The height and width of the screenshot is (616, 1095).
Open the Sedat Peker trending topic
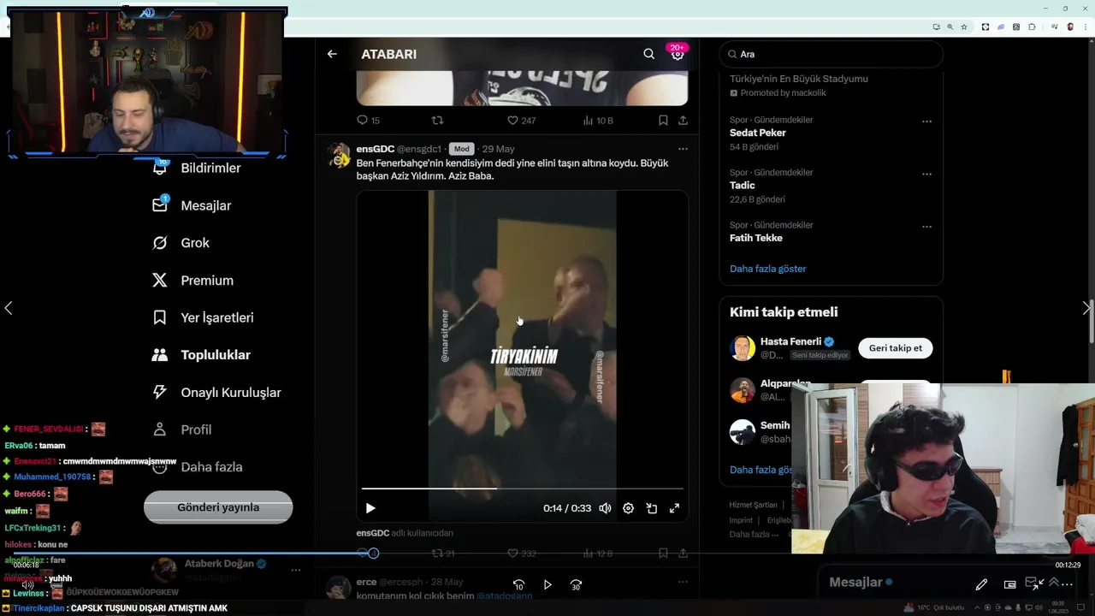coord(757,133)
